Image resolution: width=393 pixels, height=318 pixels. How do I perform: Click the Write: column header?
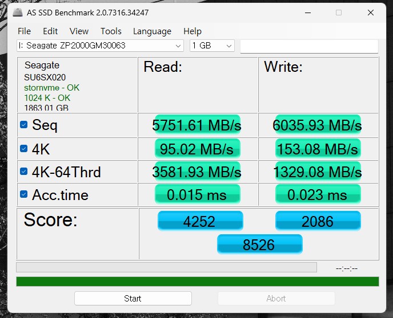[283, 67]
